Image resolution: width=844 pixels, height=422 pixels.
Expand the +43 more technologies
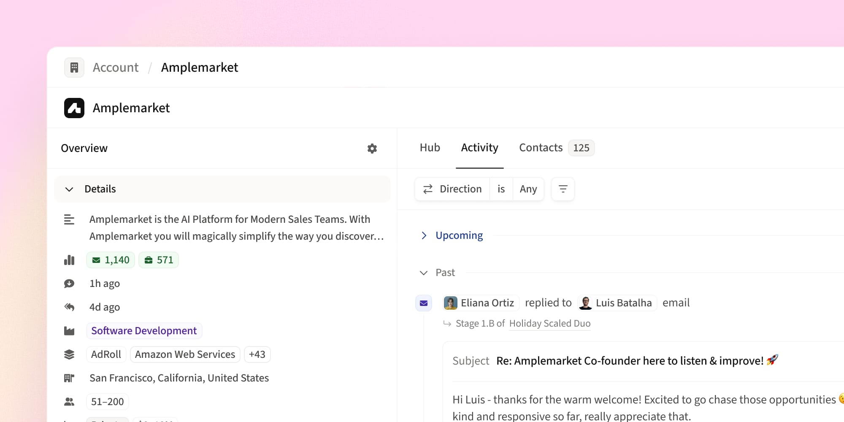coord(257,354)
